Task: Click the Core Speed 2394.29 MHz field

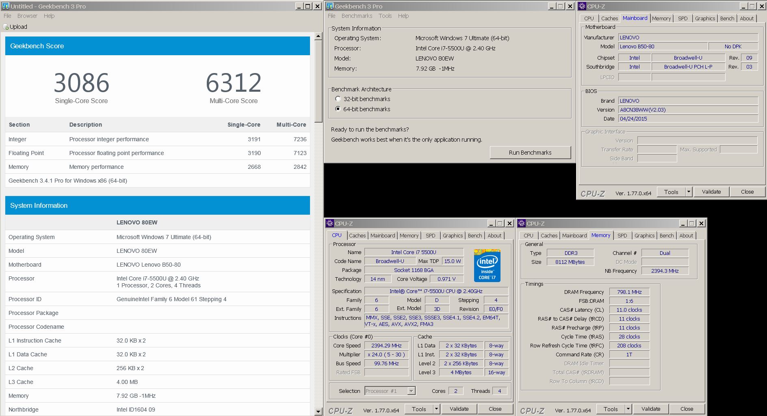Action: click(x=386, y=345)
